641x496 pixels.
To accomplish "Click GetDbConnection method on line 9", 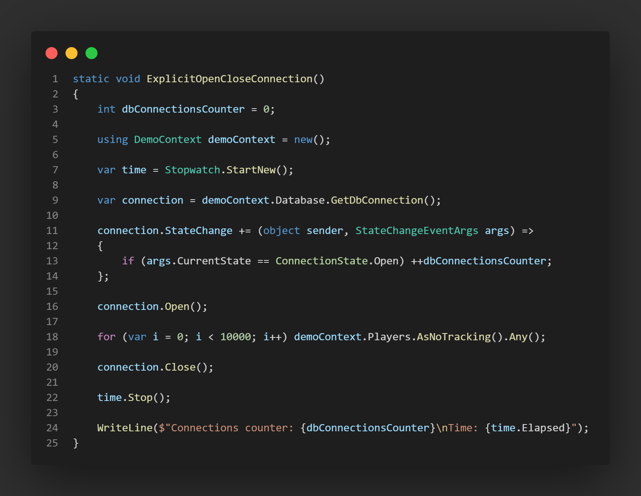I will click(377, 200).
